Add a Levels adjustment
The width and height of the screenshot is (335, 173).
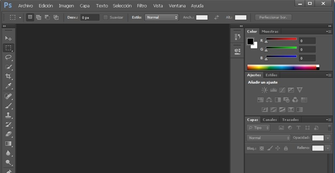273,90
